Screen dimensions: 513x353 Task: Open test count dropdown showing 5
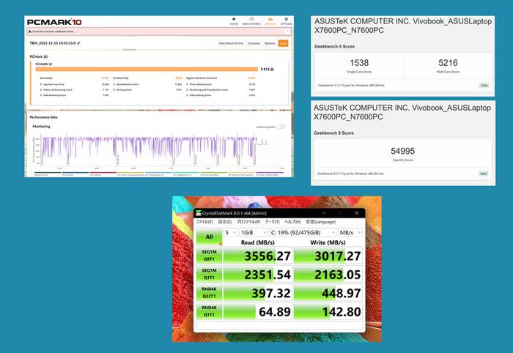coord(230,232)
